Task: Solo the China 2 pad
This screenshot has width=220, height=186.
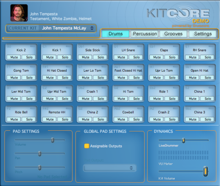Action: tap(101, 119)
